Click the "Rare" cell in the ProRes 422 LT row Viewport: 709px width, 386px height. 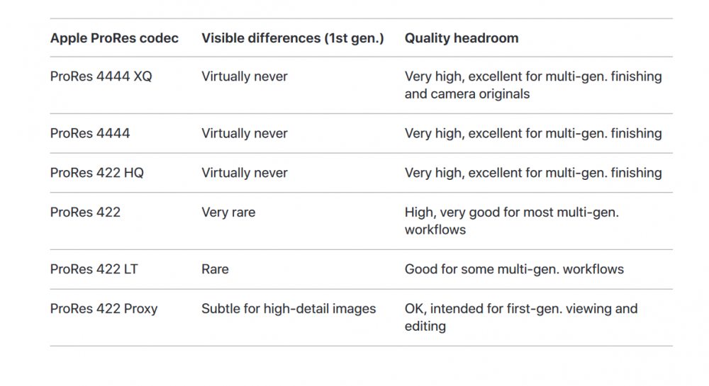(215, 269)
